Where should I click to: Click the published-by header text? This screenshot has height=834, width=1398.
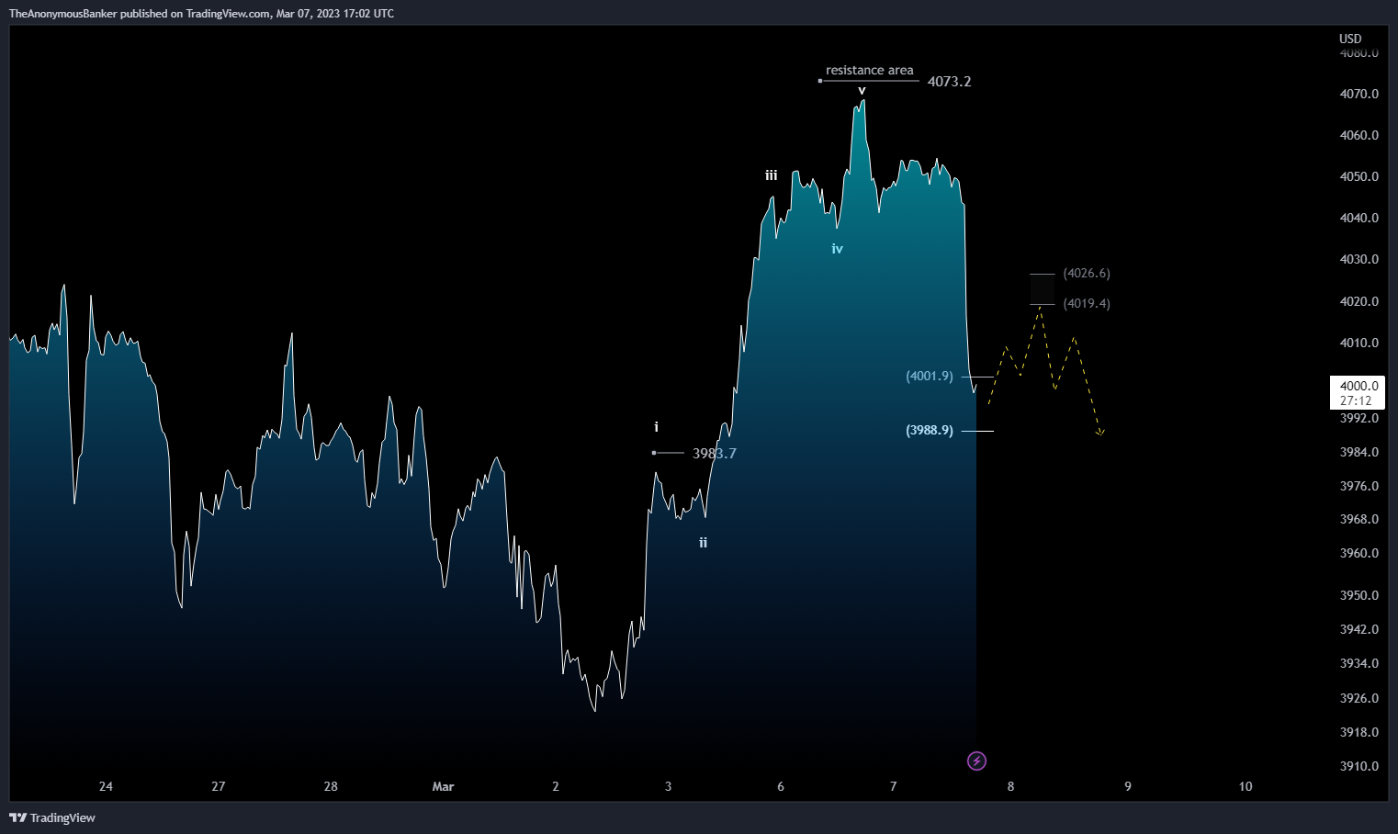coord(201,14)
